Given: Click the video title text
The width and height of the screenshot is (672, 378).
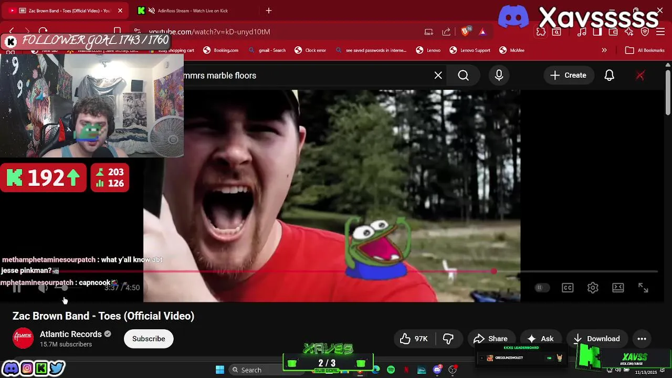Looking at the screenshot, I should 103,316.
